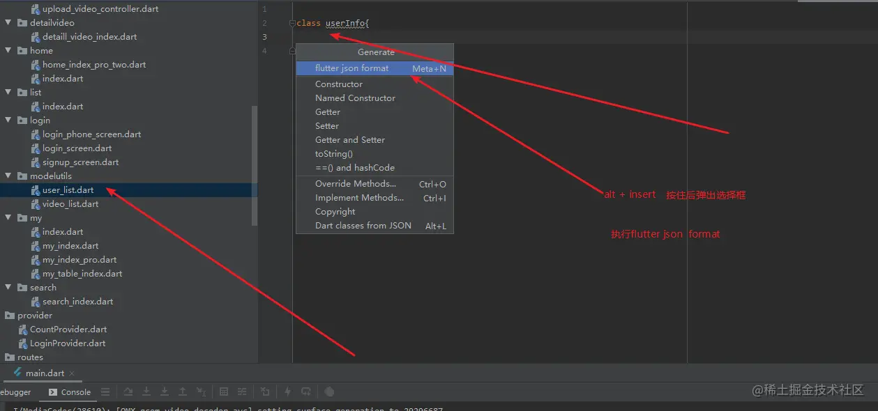Image resolution: width=878 pixels, height=411 pixels.
Task: Click the project tree vertical scrollbar
Action: coord(255,166)
